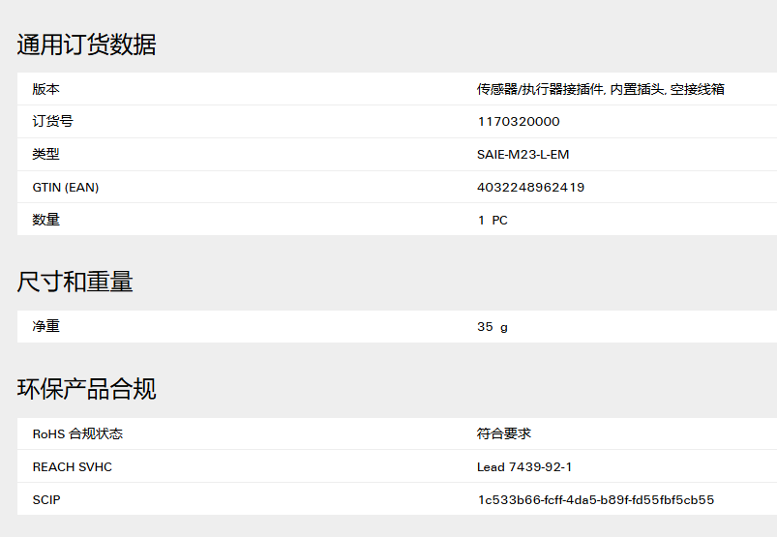This screenshot has height=537, width=777.
Task: Click the GTIN (EAN) label
Action: pos(66,188)
